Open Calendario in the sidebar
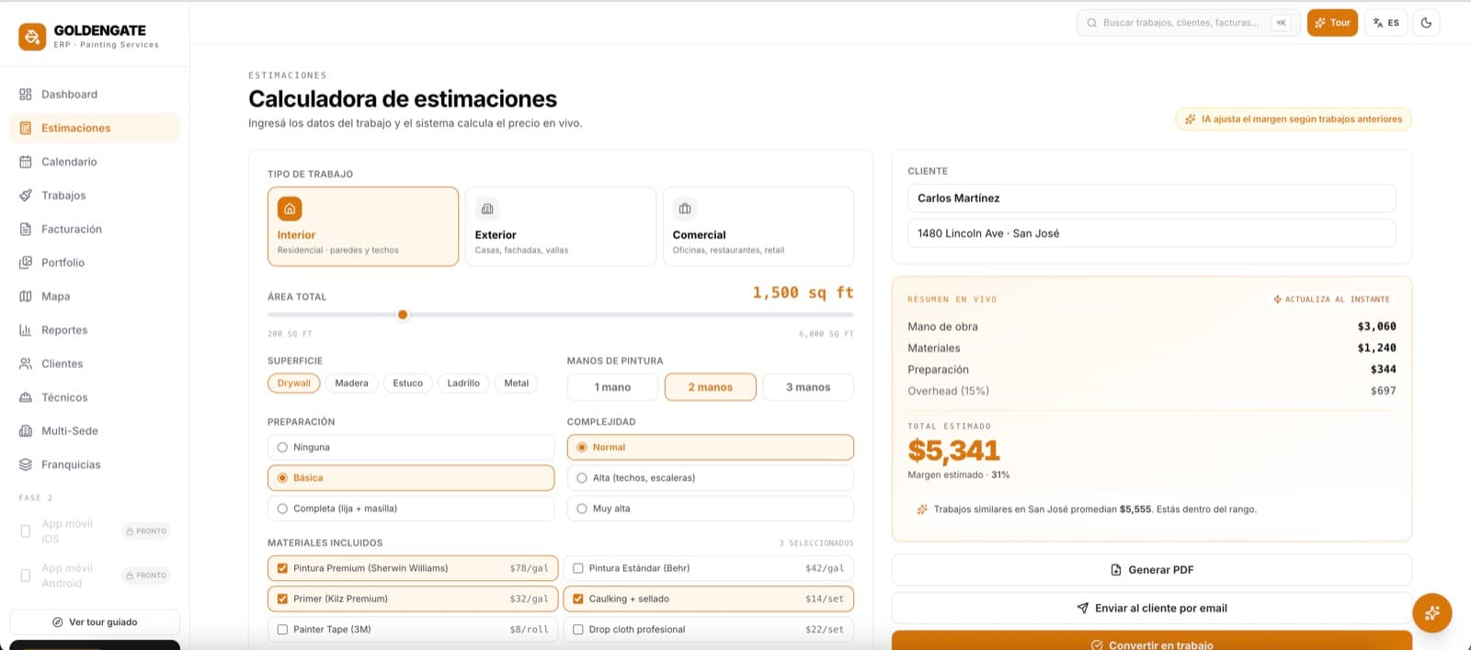1471x650 pixels. click(x=95, y=162)
